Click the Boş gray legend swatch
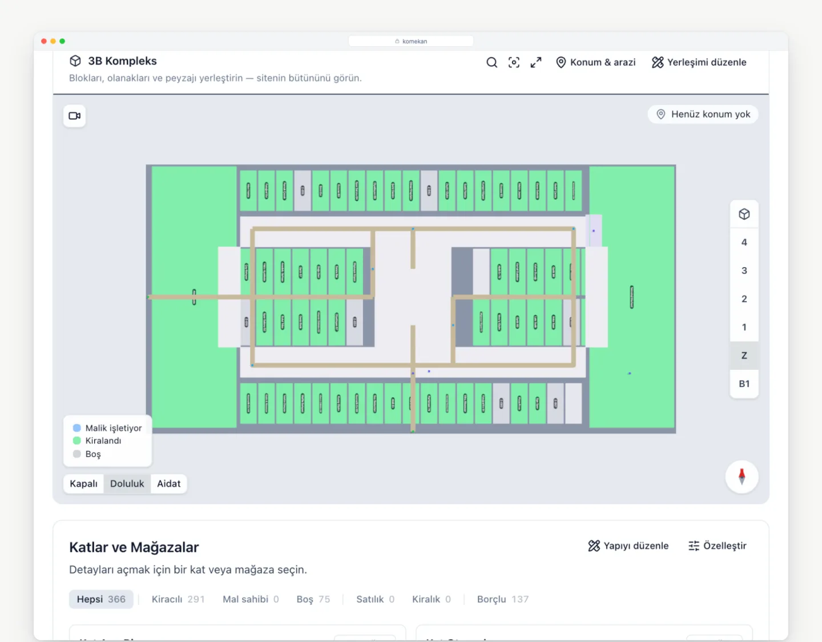This screenshot has width=822, height=642. coord(77,454)
